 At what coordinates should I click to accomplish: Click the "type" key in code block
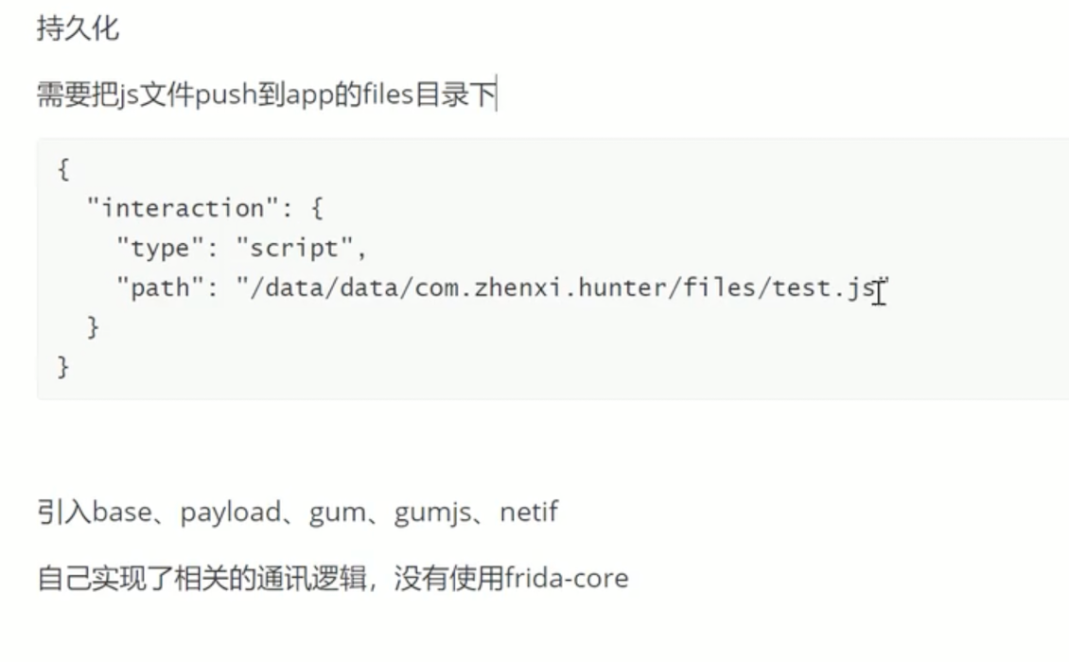(160, 248)
